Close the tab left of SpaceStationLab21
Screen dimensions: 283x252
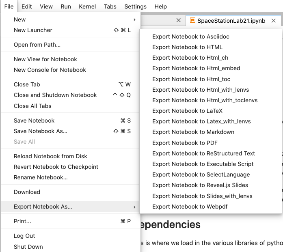pyautogui.click(x=179, y=20)
